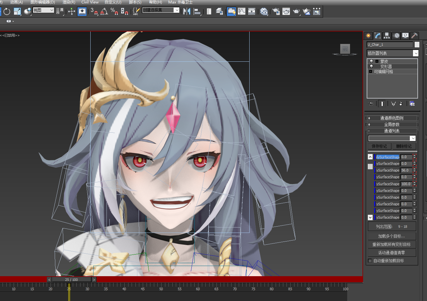This screenshot has width=427, height=301.
Task: Open the Display command panel tab
Action: click(405, 36)
